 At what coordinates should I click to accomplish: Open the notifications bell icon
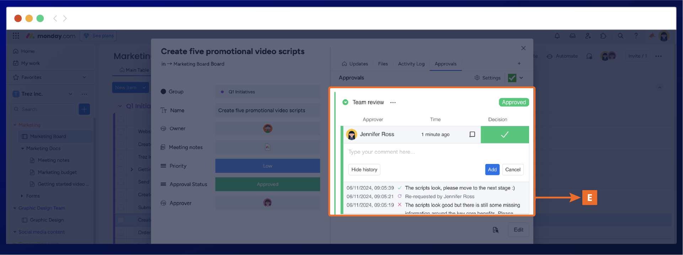tap(557, 36)
